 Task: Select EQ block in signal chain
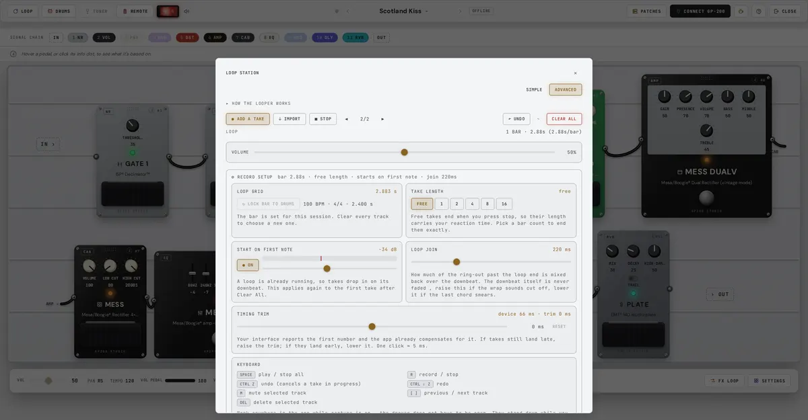click(269, 38)
